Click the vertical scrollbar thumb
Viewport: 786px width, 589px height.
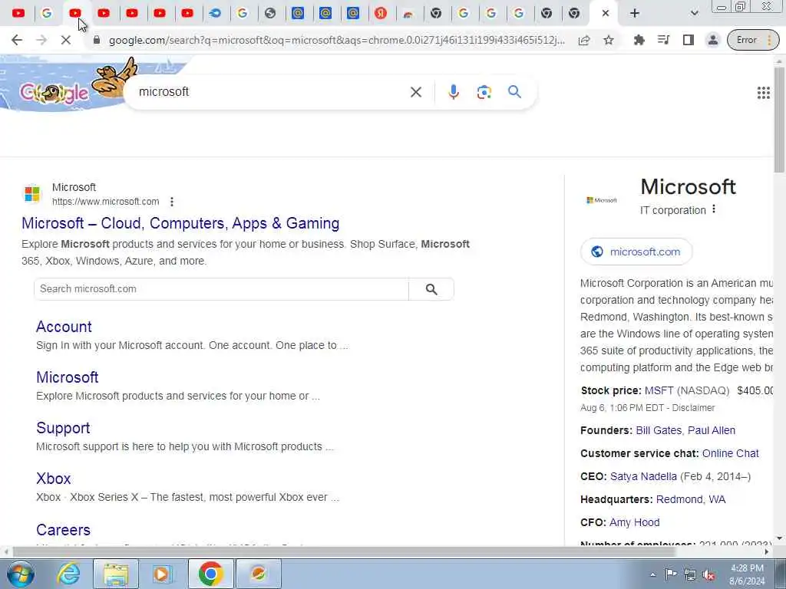click(x=780, y=120)
